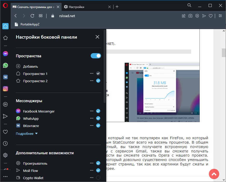Uncheck the Пространство 2 checkbox
The image size is (226, 182).
click(98, 81)
